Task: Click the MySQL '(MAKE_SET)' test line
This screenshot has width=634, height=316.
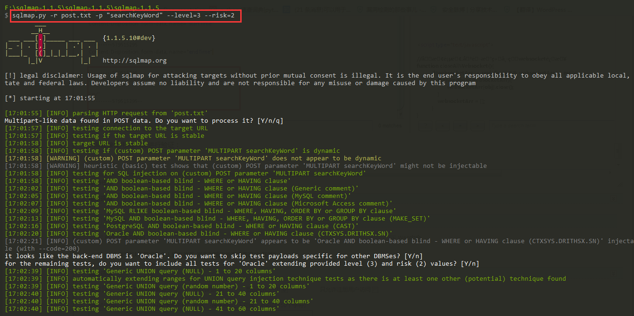Action: pyautogui.click(x=218, y=219)
